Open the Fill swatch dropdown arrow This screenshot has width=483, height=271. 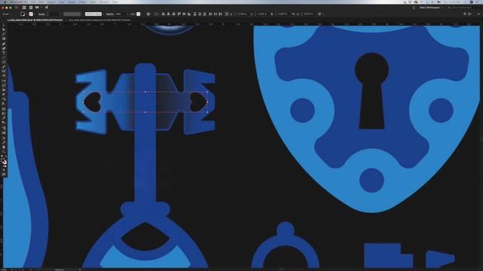tap(26, 14)
